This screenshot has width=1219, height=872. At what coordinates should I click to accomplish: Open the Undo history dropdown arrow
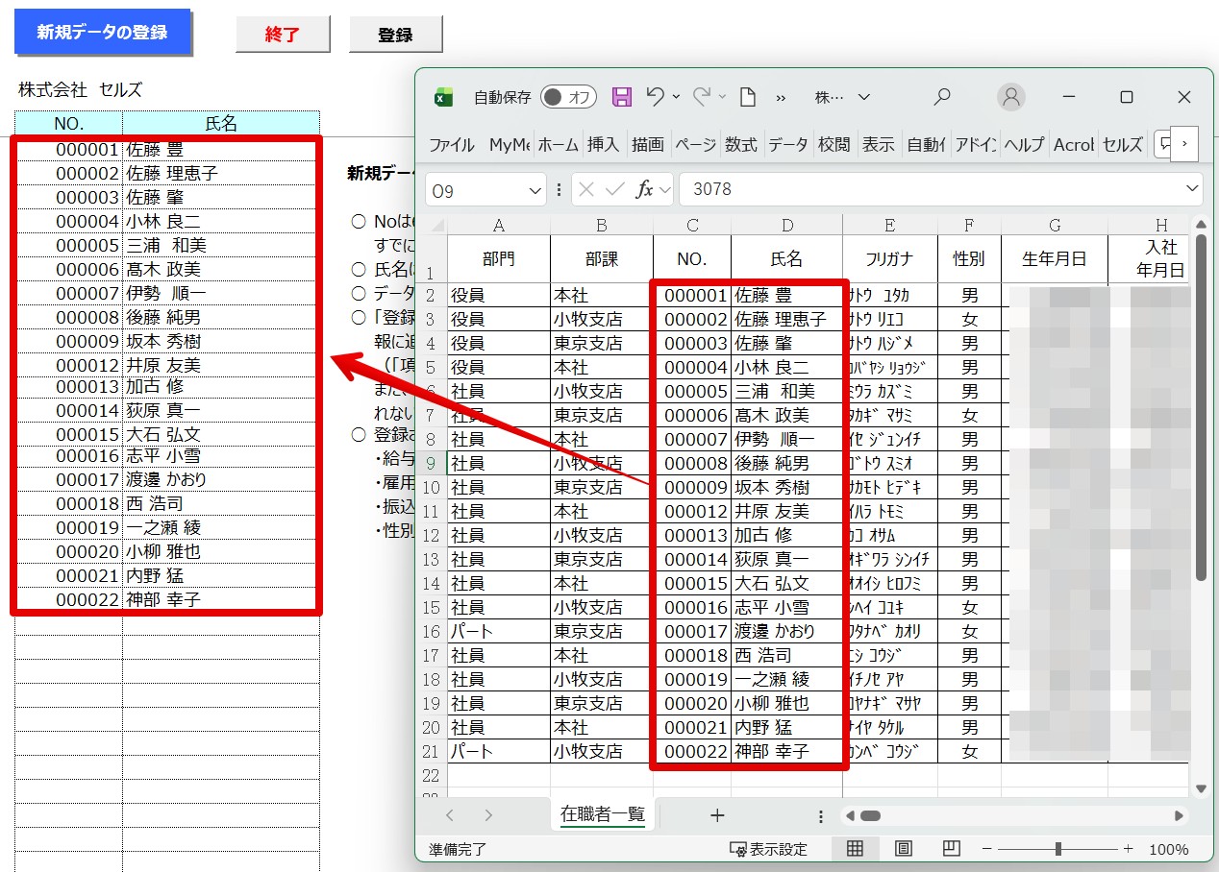[677, 97]
